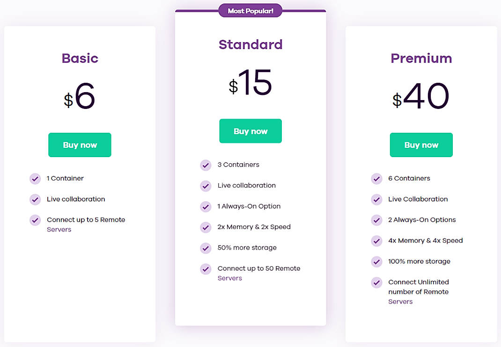Click the checkmark next to 50% more storage

pos(206,248)
